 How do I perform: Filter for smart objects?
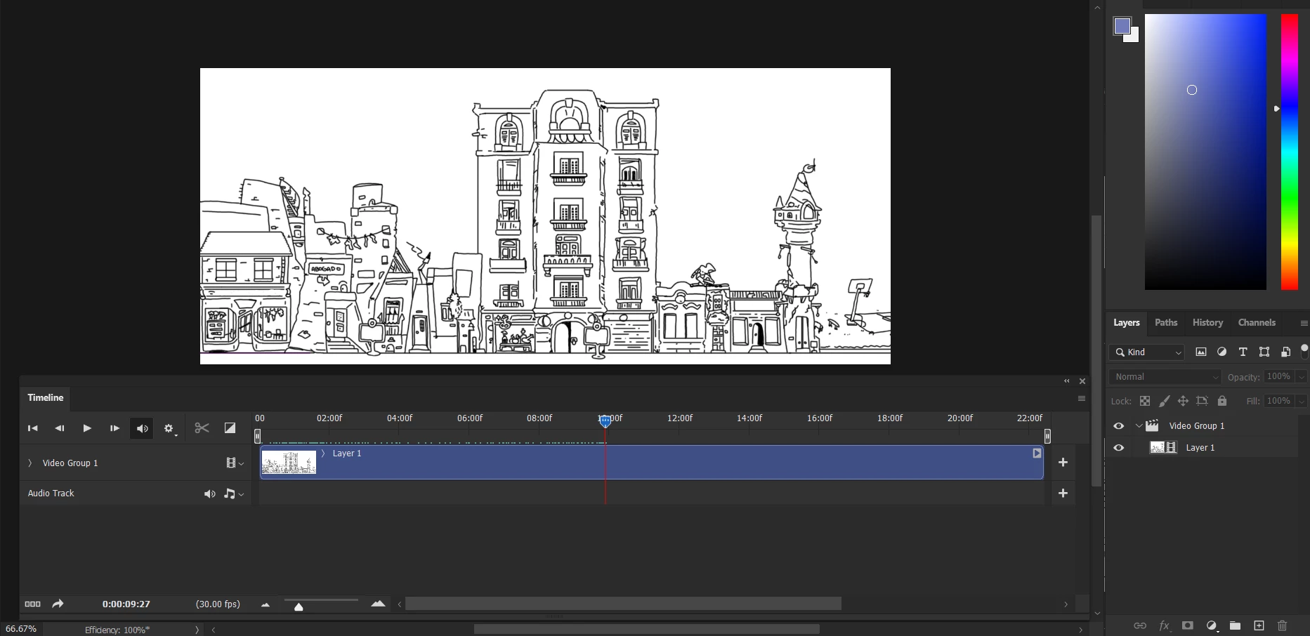(x=1285, y=352)
